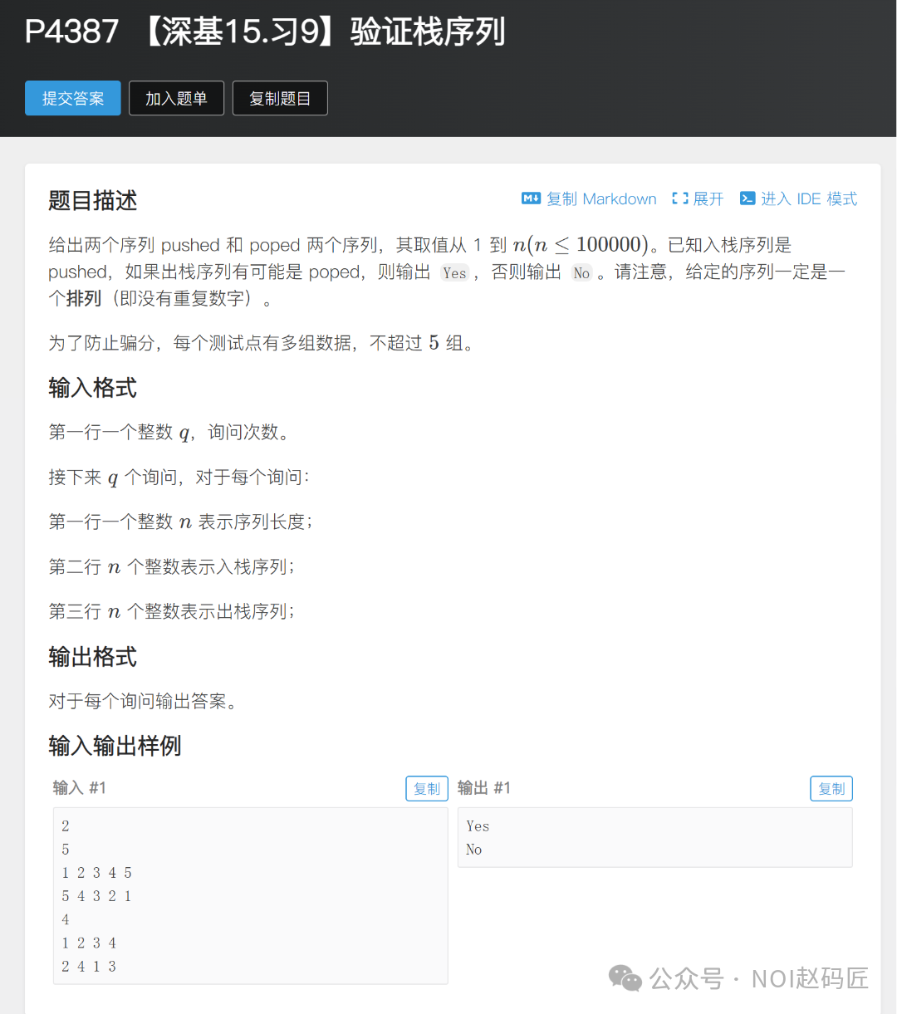
Task: Add problem via 加入题单 button
Action: click(x=176, y=98)
